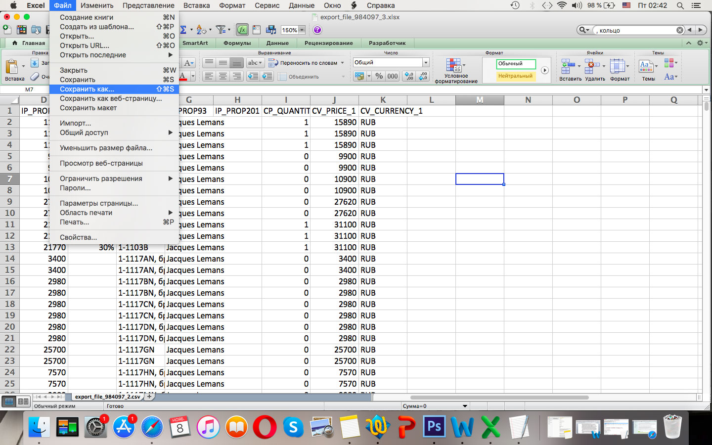The width and height of the screenshot is (712, 445).
Task: Click the Toolbox icon in toolbar
Action: (x=257, y=30)
